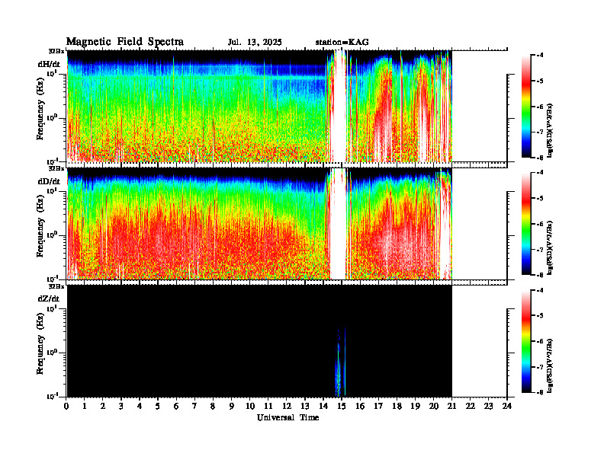The image size is (604, 466).
Task: Click the hour 1 tick label
Action: tap(85, 406)
